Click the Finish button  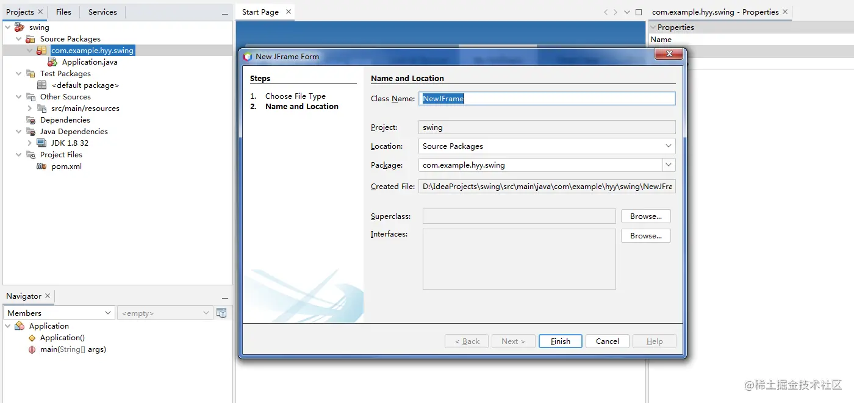561,341
